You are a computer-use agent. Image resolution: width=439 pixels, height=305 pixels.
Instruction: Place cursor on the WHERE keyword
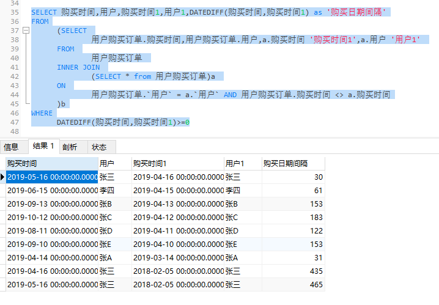coord(42,113)
